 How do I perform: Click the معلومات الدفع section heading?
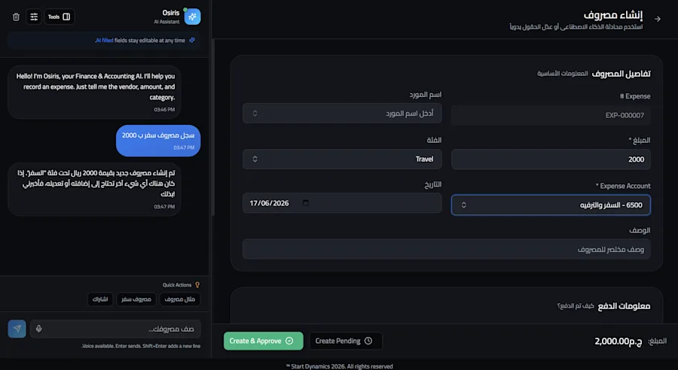point(624,306)
